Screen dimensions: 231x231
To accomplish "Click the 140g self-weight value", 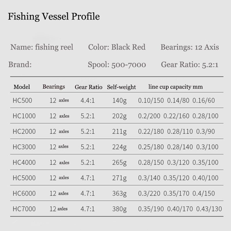I will 120,100.
